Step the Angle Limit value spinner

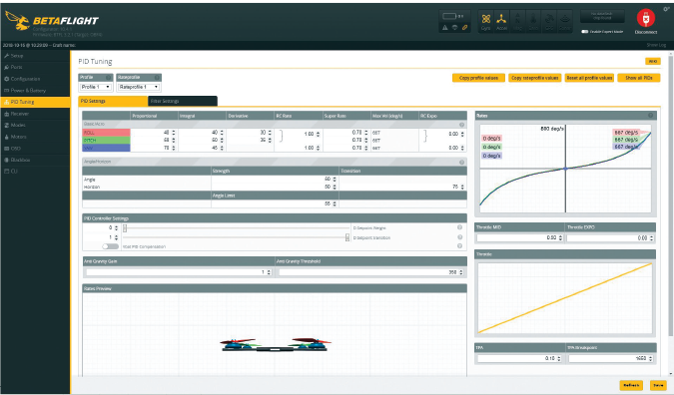tap(334, 203)
